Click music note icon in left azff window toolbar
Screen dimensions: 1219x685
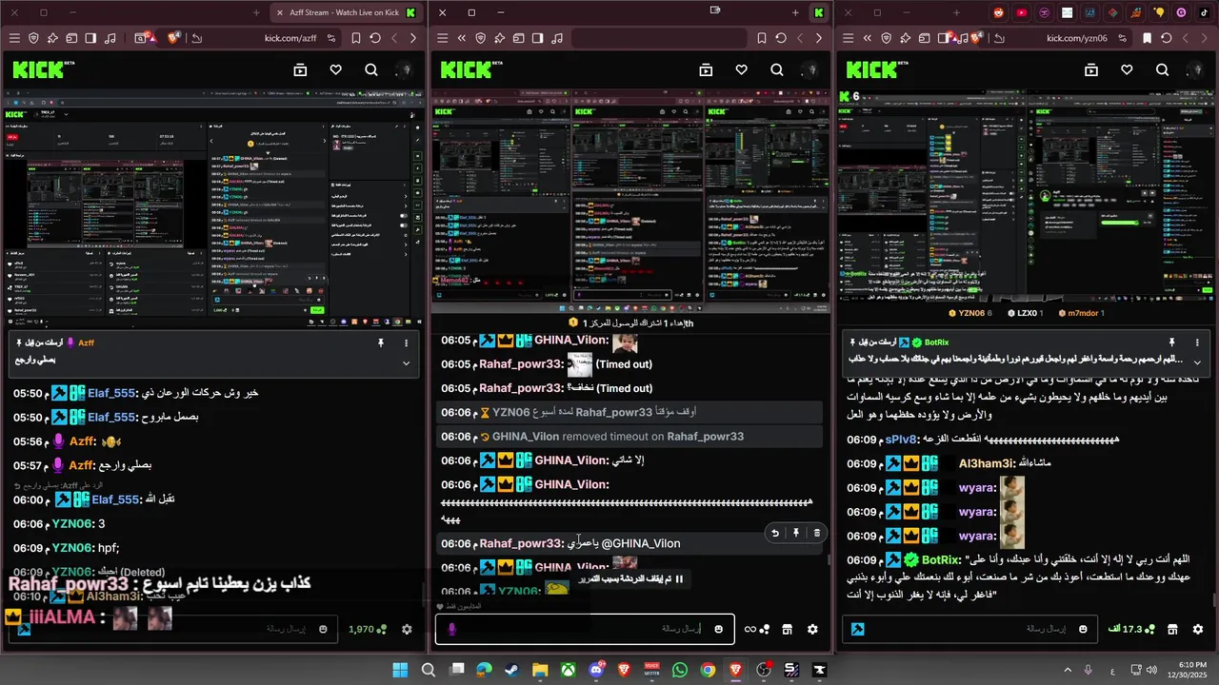click(x=110, y=38)
